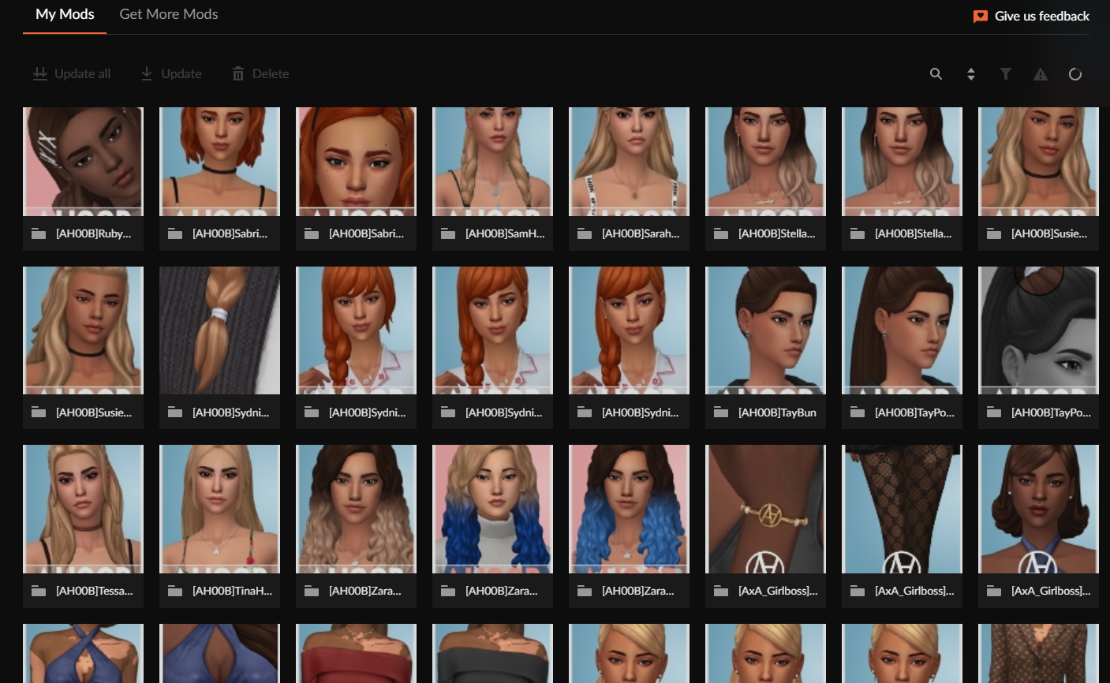
Task: Click the refresh mods icon
Action: pyautogui.click(x=1074, y=74)
